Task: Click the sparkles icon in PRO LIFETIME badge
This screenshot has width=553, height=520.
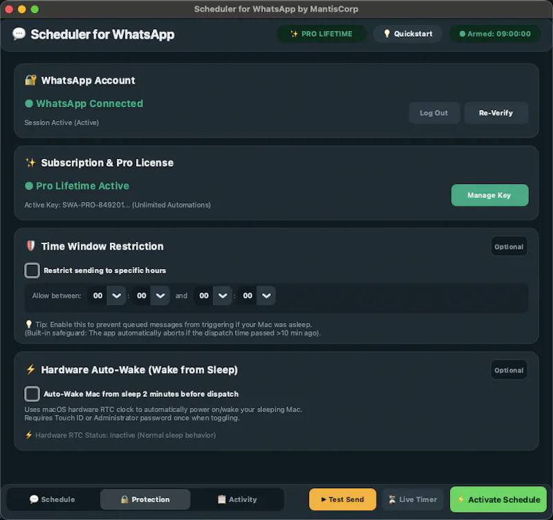Action: 294,34
